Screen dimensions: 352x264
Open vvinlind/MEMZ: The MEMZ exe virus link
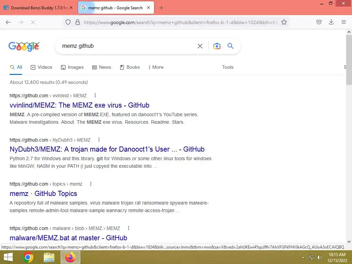79,105
